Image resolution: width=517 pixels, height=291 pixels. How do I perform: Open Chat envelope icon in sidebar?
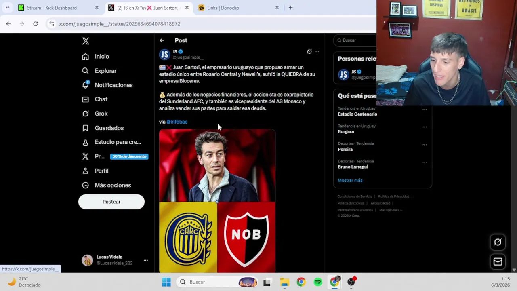pos(85,99)
